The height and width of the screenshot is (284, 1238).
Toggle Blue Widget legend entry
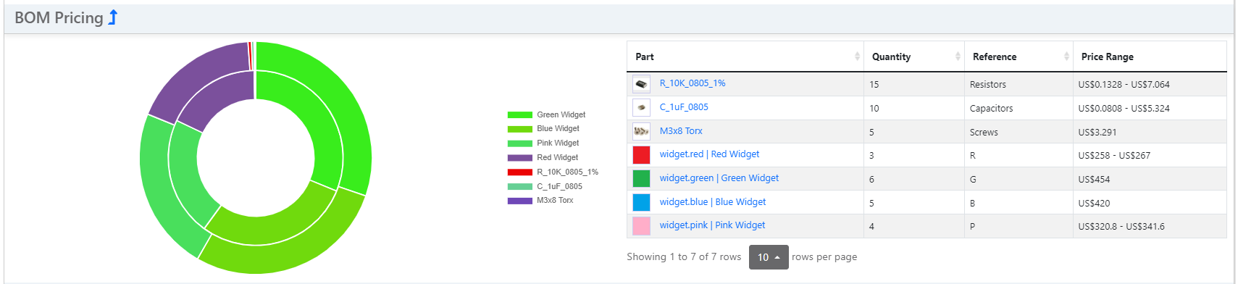point(543,129)
